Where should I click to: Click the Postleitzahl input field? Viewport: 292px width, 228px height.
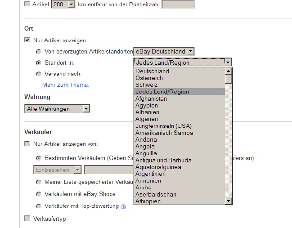click(178, 4)
